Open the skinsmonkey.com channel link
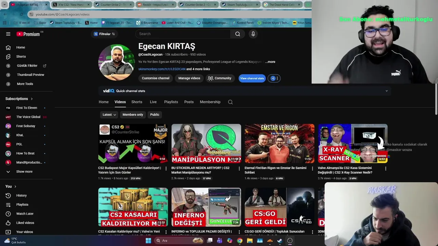 coord(162,69)
